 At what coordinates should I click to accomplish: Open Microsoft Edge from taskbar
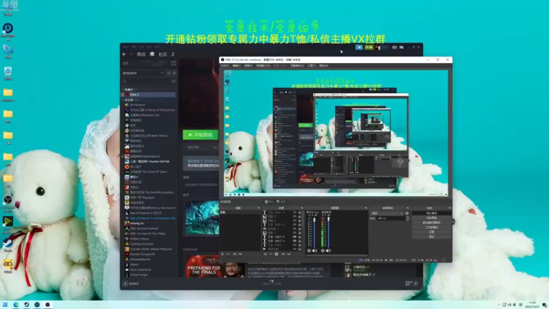point(16,304)
